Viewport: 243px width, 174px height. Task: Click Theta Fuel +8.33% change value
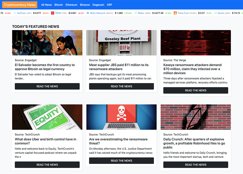[209, 13]
